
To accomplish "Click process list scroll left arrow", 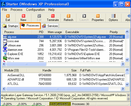I will pos(4,64).
